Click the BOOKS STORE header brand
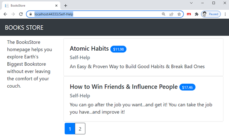 tap(24, 28)
